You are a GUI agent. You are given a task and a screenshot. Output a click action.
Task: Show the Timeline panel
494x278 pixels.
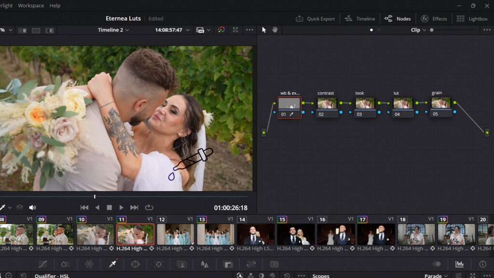[359, 19]
